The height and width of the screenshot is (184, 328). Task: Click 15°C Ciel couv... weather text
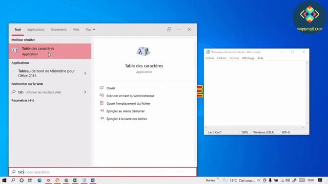pyautogui.click(x=242, y=180)
